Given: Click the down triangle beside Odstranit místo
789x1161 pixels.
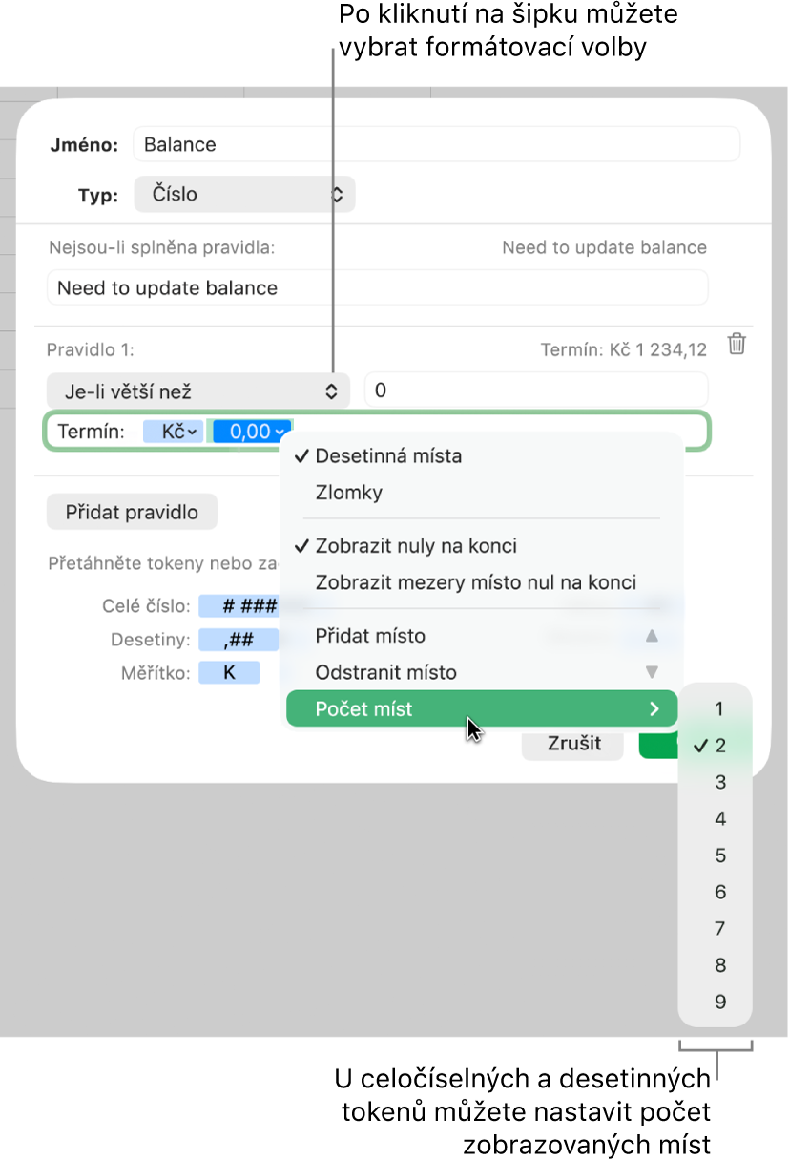Looking at the screenshot, I should [x=652, y=672].
